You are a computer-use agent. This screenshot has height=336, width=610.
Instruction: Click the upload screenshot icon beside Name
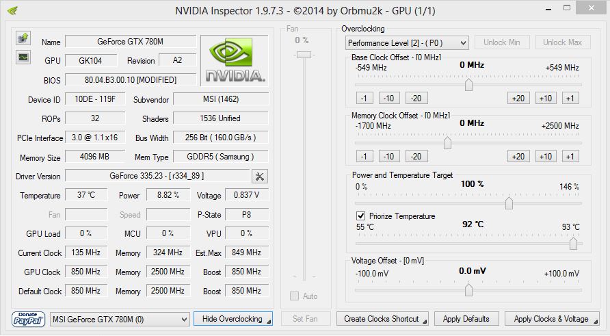coord(23,38)
